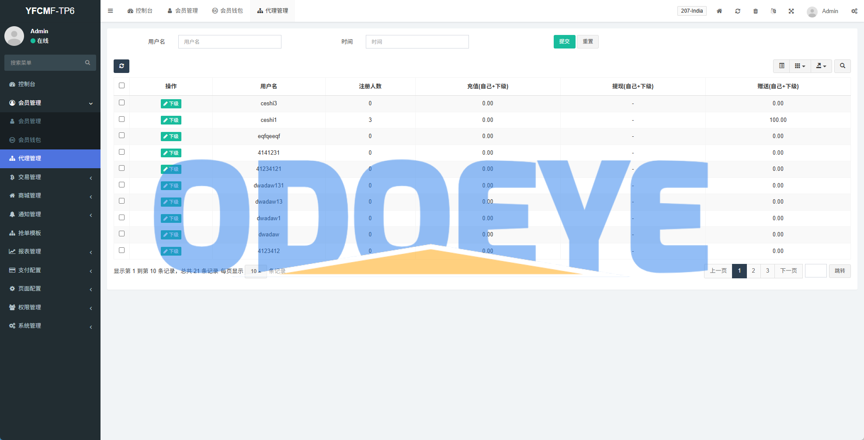Click the green 提交 submit button
Viewport: 864px width, 440px height.
pyautogui.click(x=564, y=42)
